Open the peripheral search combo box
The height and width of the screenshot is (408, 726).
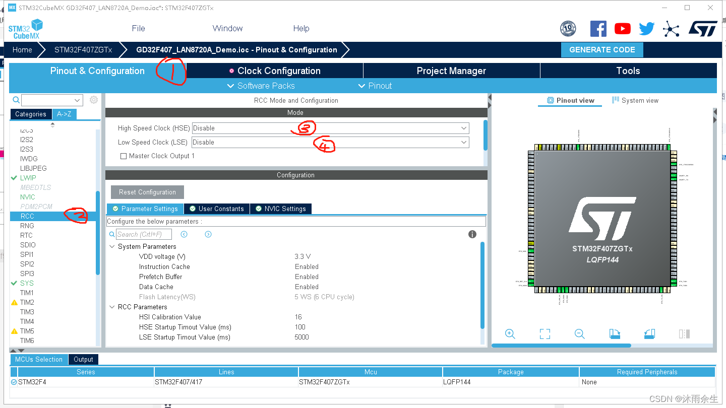click(52, 100)
